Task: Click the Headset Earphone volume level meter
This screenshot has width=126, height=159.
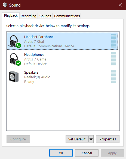Action: (113, 41)
